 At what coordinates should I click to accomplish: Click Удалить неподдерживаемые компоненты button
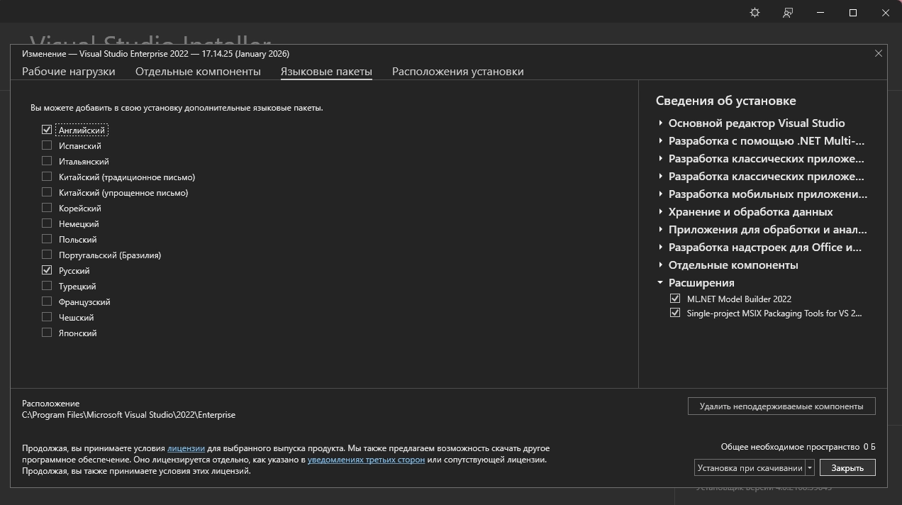781,406
